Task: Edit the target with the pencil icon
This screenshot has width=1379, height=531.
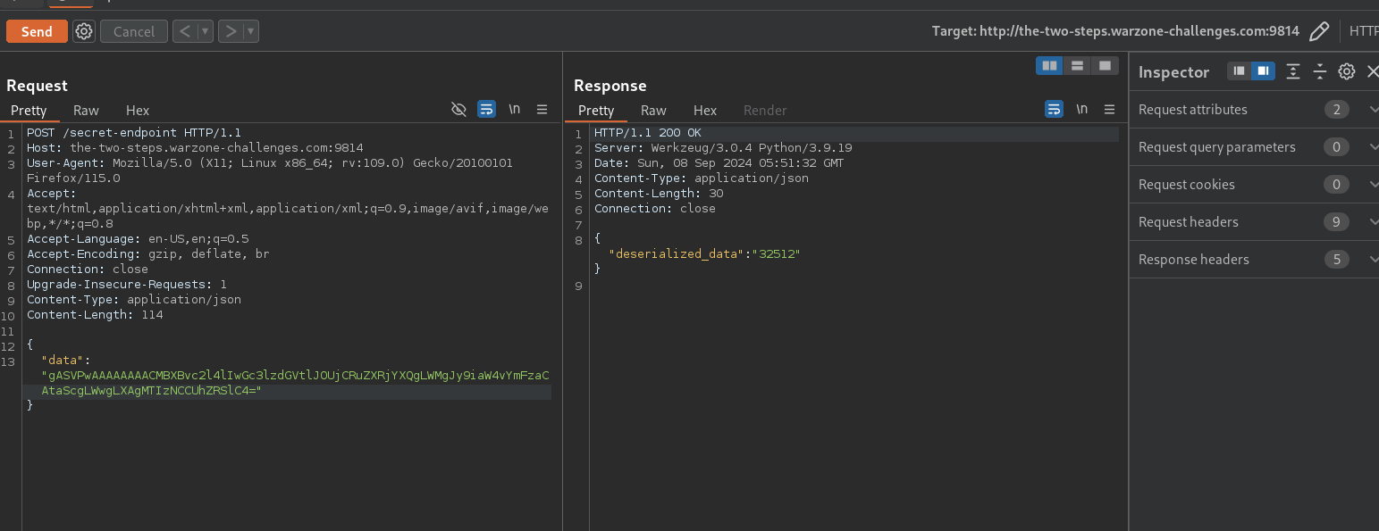Action: (1318, 31)
